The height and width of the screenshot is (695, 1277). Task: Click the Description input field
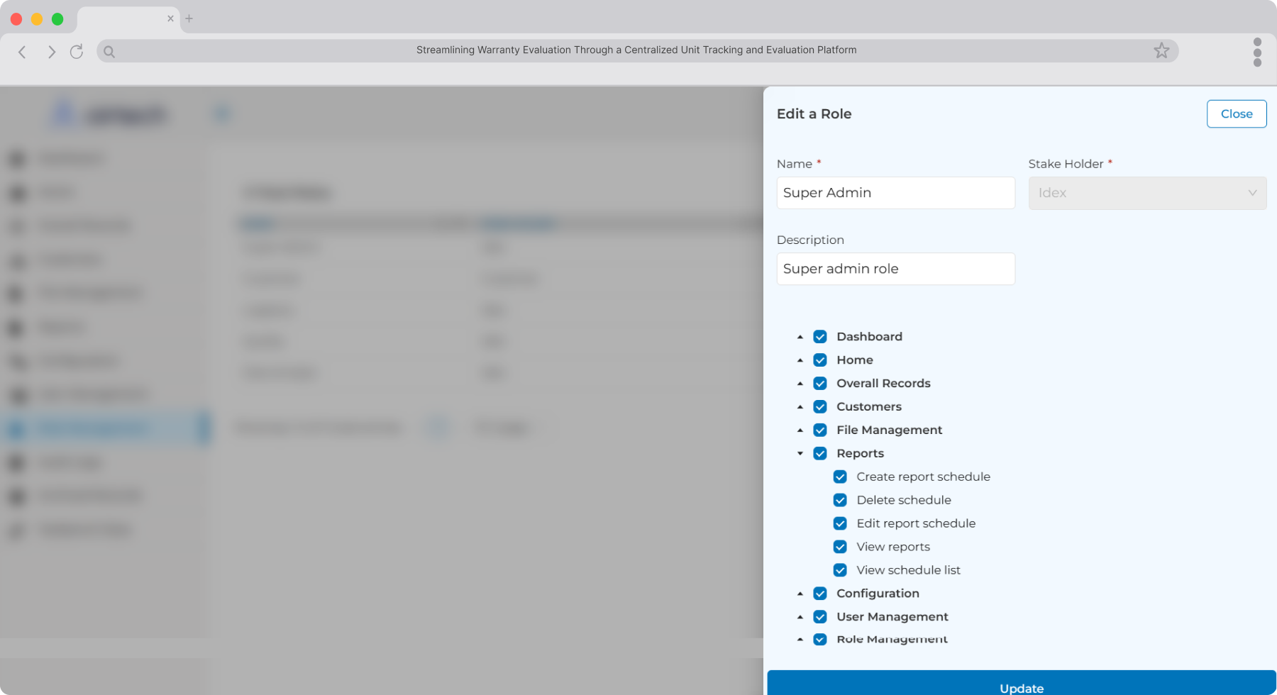pyautogui.click(x=895, y=269)
